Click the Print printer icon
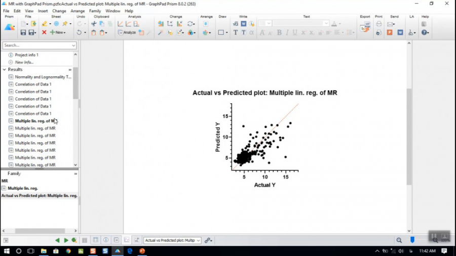Screen dimensions: 456x256 (x=378, y=24)
